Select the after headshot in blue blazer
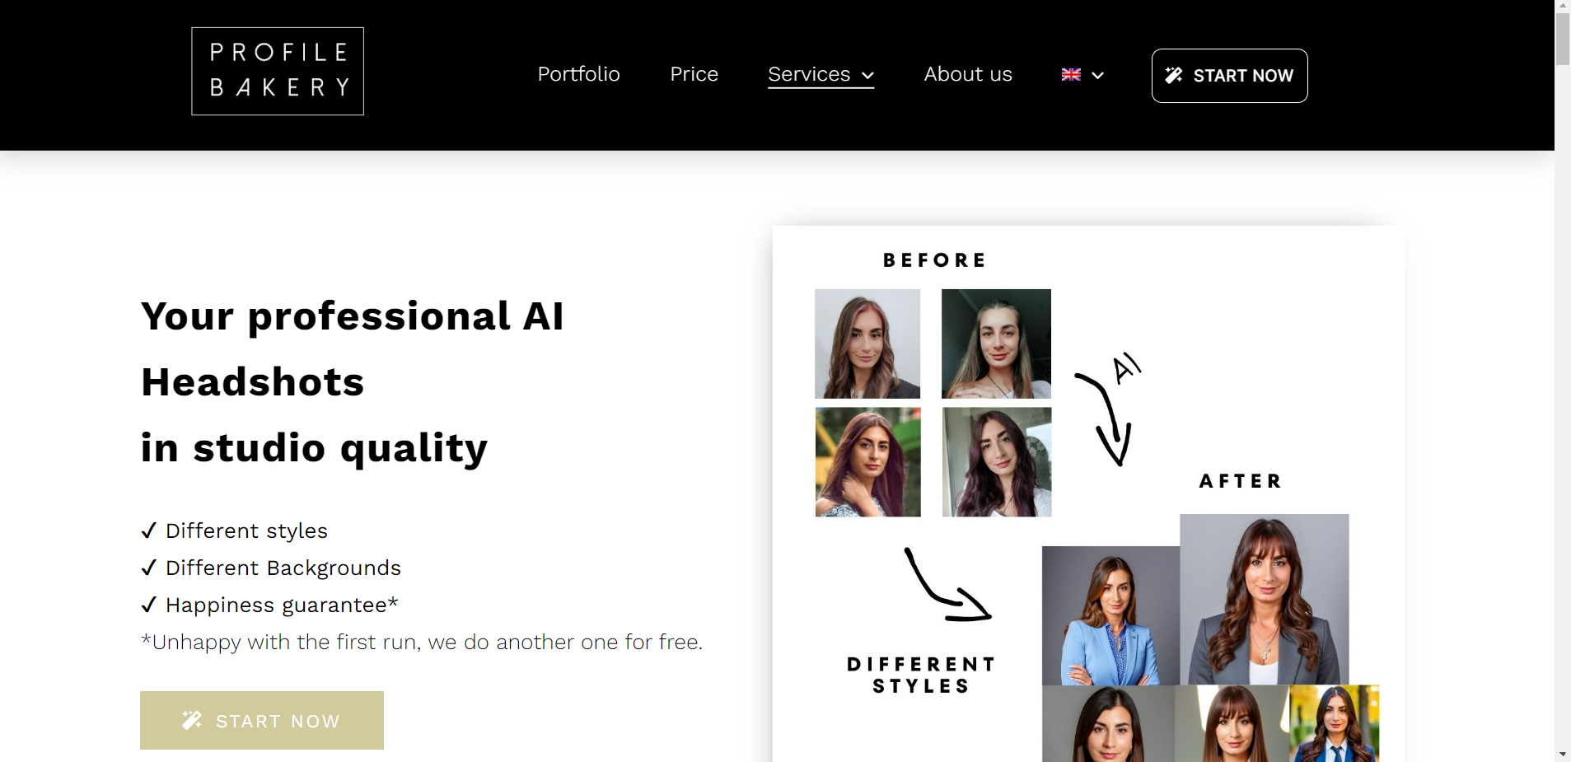1571x762 pixels. pyautogui.click(x=1110, y=615)
